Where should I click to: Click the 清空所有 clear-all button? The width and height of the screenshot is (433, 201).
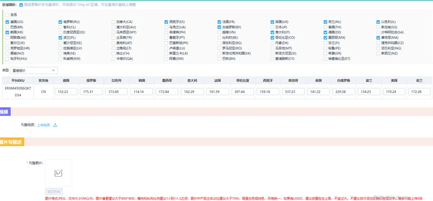[54, 191]
